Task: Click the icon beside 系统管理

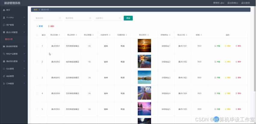Action: click(4, 76)
